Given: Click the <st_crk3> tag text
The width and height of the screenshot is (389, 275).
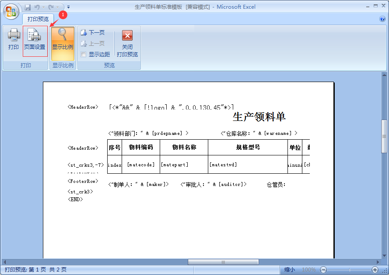Looking at the screenshot, I should 80,192.
